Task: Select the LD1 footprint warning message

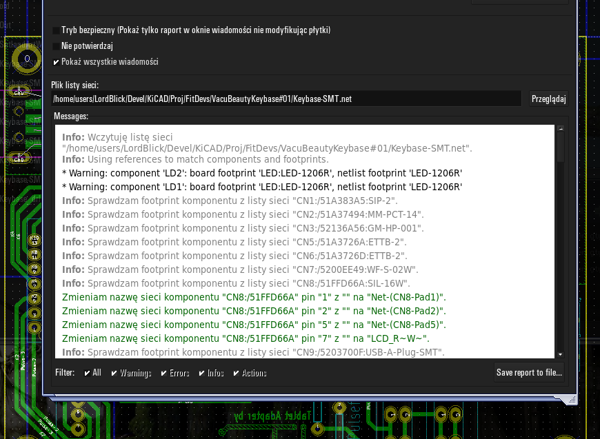Action: click(262, 187)
